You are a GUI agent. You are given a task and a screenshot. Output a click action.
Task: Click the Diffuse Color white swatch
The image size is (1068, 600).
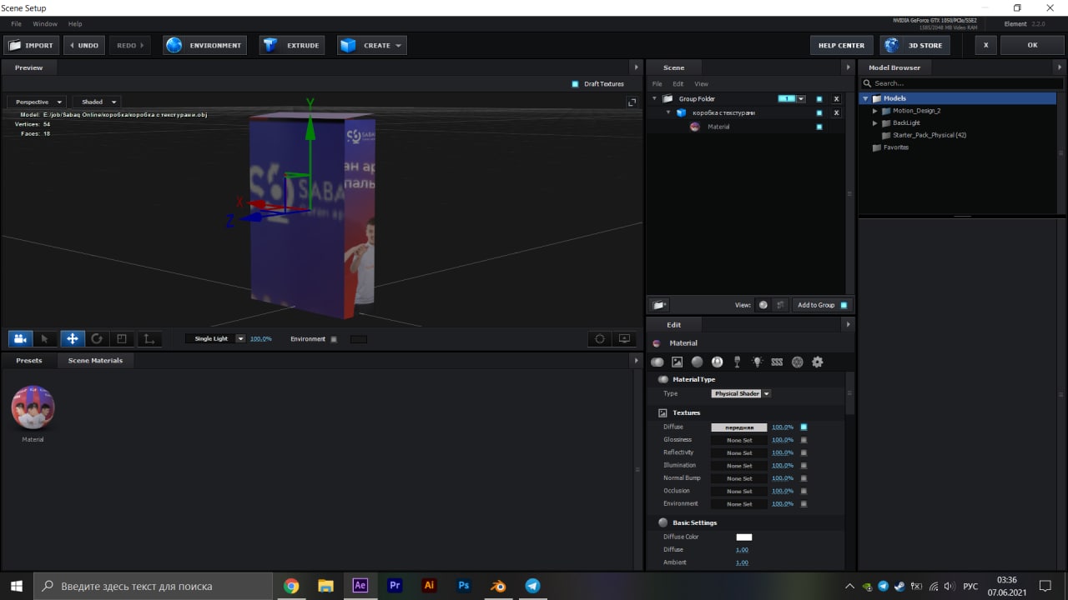click(743, 537)
